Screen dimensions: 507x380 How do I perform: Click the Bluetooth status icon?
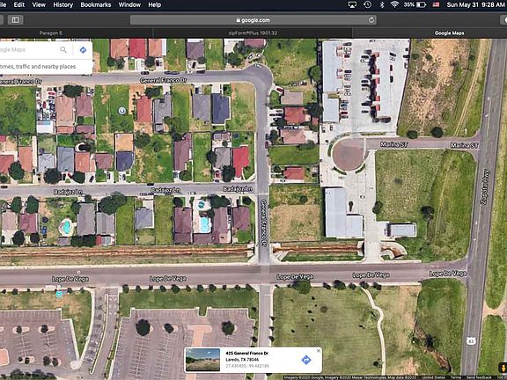point(381,5)
